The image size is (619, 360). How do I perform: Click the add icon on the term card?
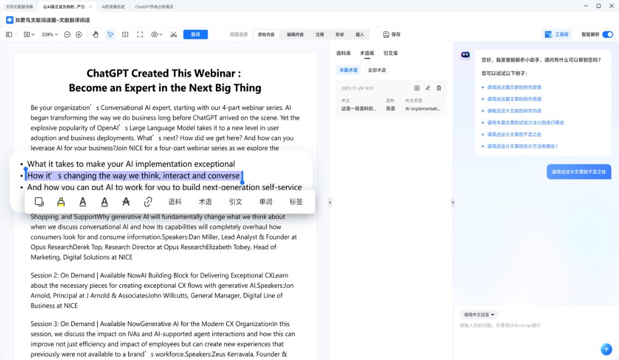[417, 88]
